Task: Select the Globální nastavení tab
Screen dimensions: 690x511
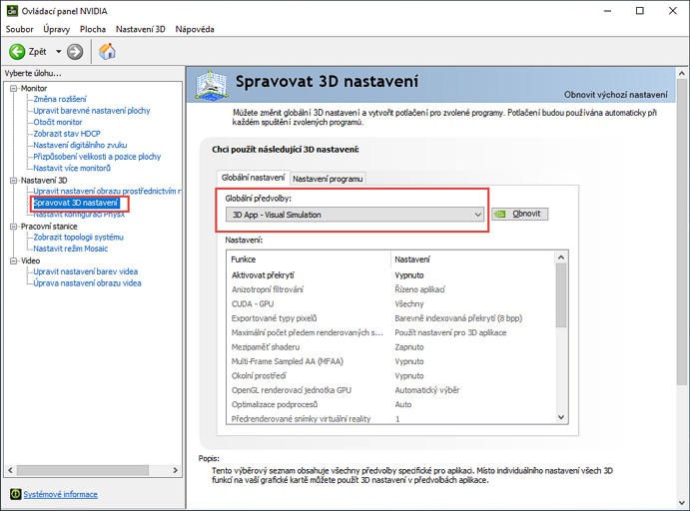Action: [253, 178]
